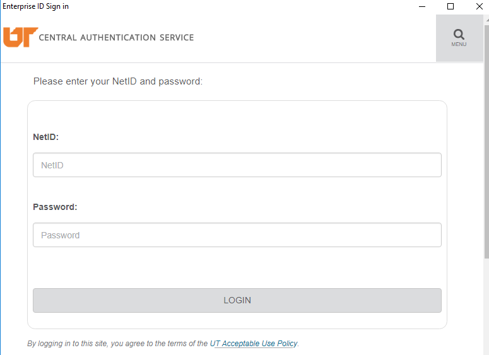This screenshot has width=489, height=355.
Task: Click the magnifier search icon
Action: coord(459,34)
